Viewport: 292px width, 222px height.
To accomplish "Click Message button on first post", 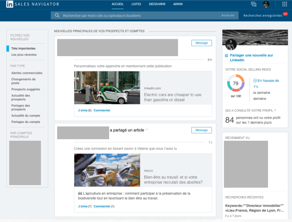I will tap(202, 43).
